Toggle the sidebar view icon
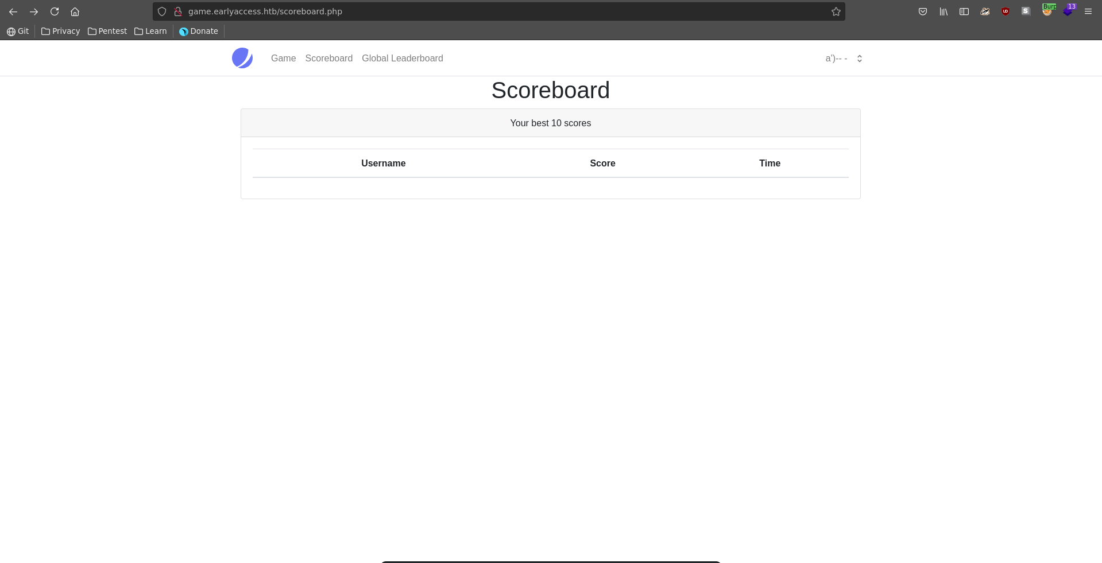 (964, 11)
